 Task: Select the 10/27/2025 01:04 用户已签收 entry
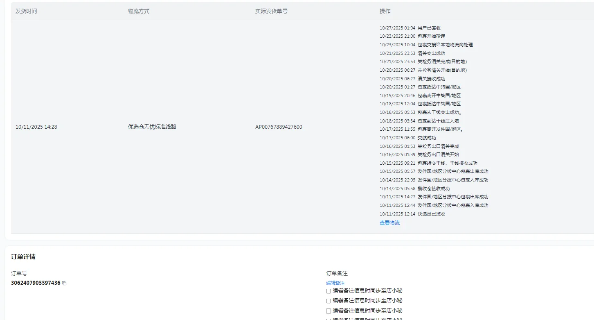410,28
